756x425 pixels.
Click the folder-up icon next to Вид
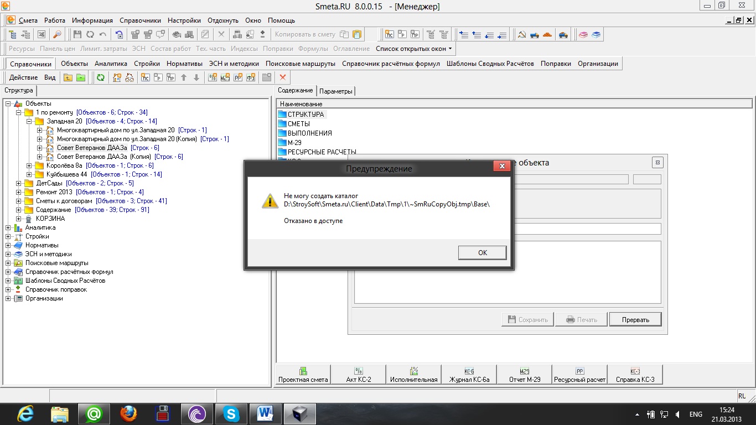[68, 78]
